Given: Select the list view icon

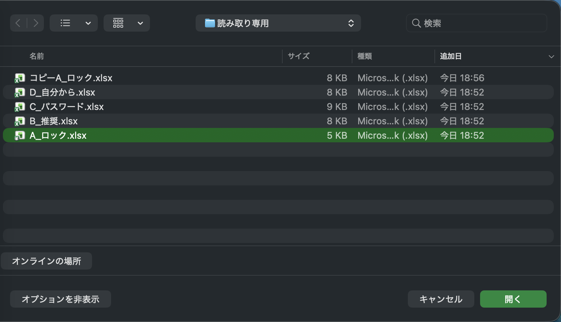Looking at the screenshot, I should point(65,23).
